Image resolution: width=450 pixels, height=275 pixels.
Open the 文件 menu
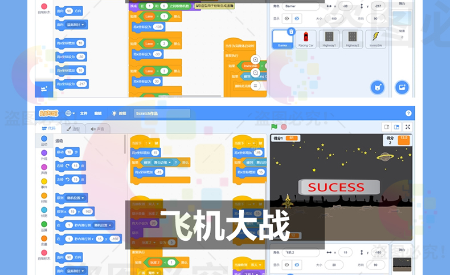point(84,113)
